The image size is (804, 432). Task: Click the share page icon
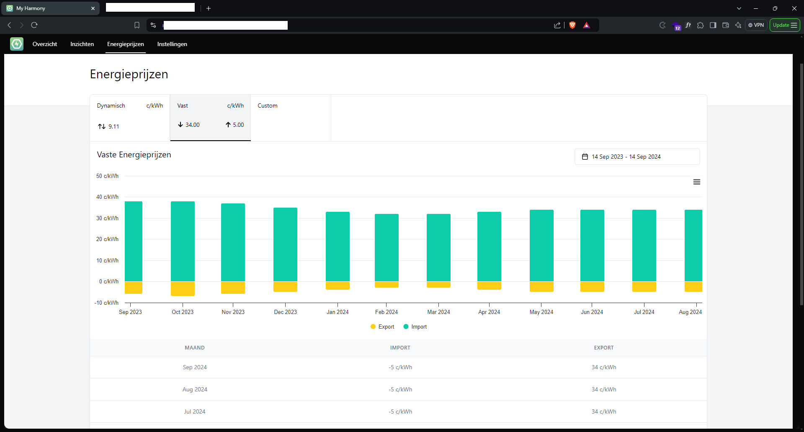(557, 25)
